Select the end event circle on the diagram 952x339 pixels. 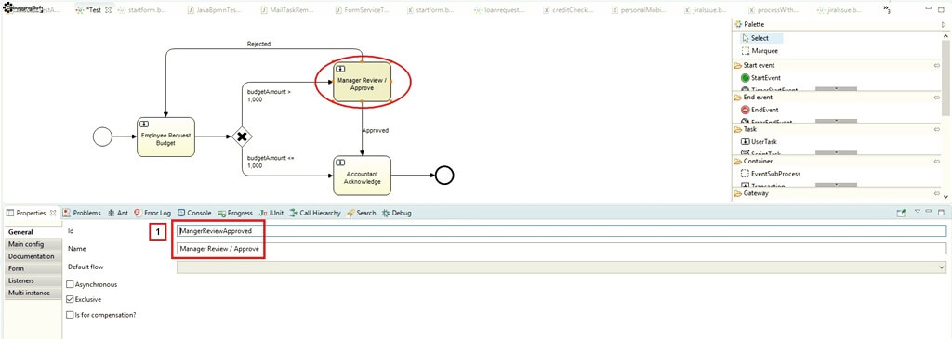444,176
